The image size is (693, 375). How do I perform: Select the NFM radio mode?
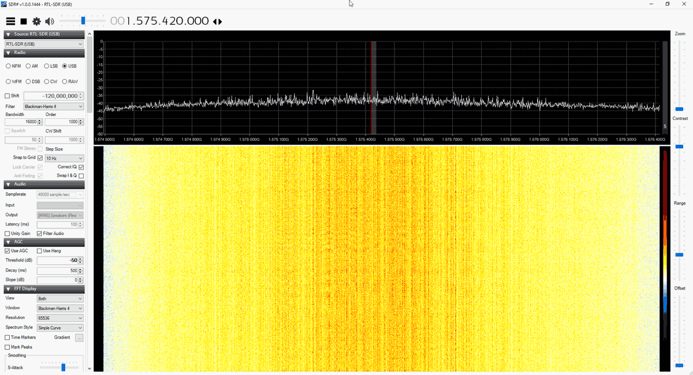13,66
